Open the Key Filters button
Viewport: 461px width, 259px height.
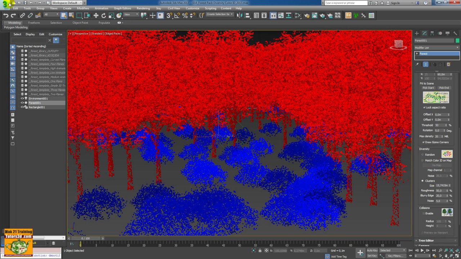point(395,256)
